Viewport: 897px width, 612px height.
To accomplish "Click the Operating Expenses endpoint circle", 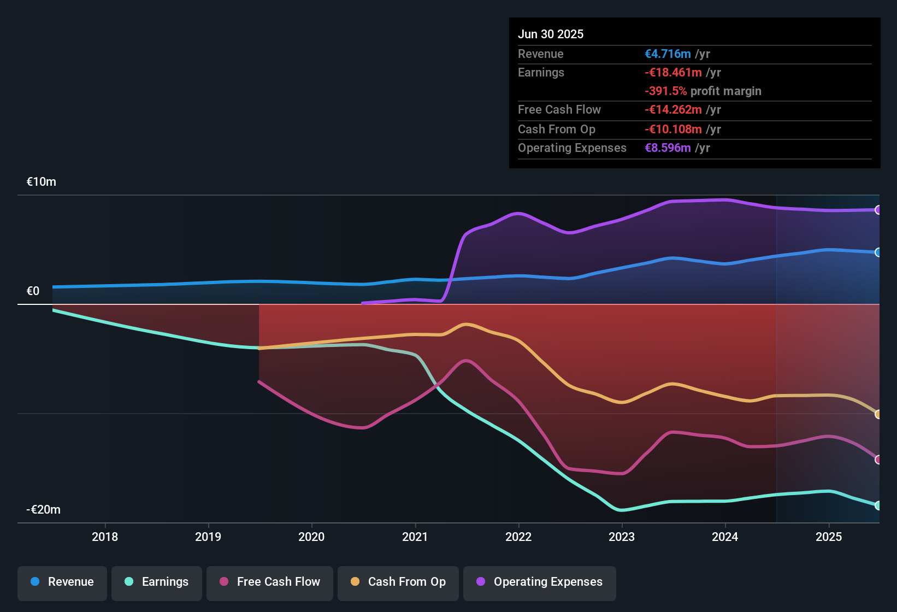I will 878,209.
